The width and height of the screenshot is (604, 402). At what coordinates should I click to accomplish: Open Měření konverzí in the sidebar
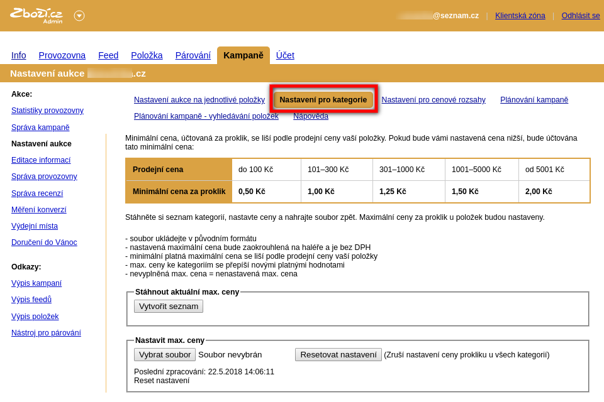point(38,210)
